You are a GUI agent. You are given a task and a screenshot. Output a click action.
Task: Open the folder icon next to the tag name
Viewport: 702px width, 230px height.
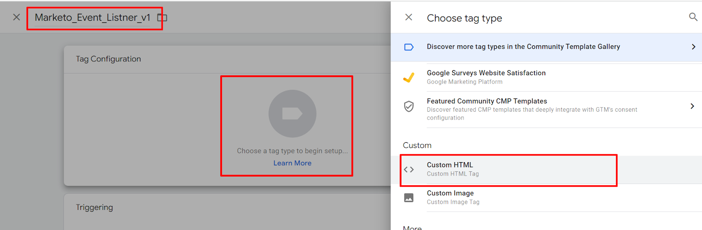[x=162, y=18]
